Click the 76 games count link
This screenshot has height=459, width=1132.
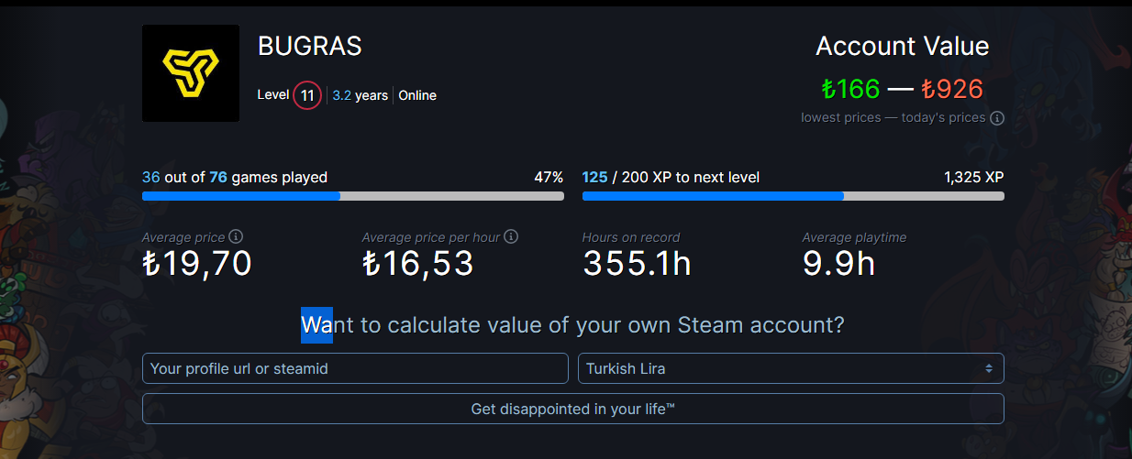pos(218,177)
